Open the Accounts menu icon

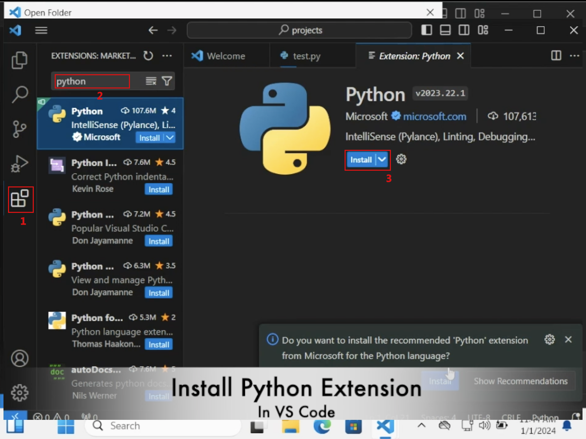(20, 358)
